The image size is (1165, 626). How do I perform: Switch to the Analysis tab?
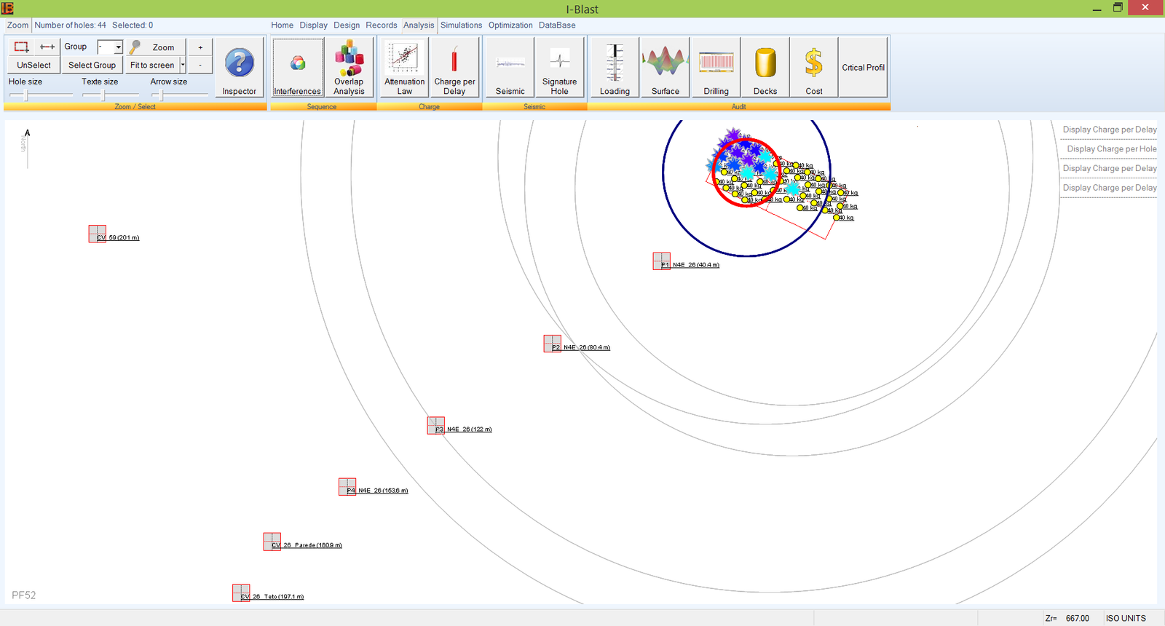point(419,25)
